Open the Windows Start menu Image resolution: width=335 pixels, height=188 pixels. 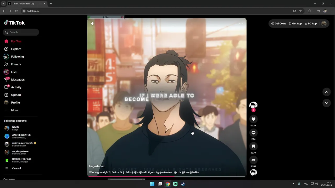coord(152,184)
